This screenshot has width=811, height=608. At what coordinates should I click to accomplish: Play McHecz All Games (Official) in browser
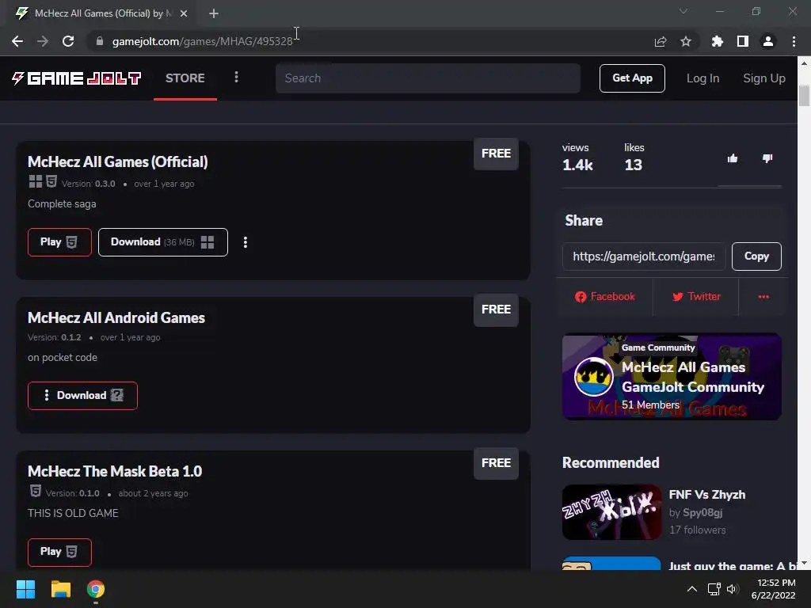59,242
